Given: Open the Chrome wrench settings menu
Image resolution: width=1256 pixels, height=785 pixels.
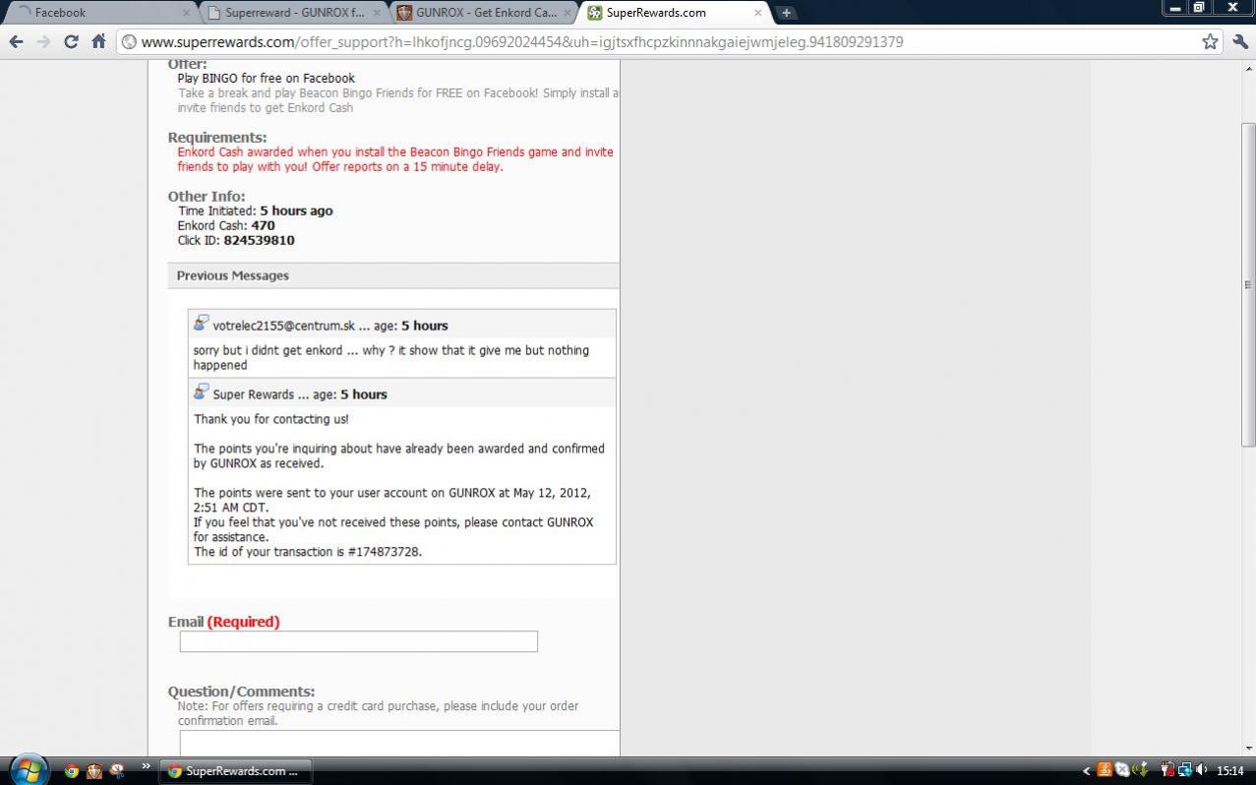Looking at the screenshot, I should pyautogui.click(x=1239, y=41).
